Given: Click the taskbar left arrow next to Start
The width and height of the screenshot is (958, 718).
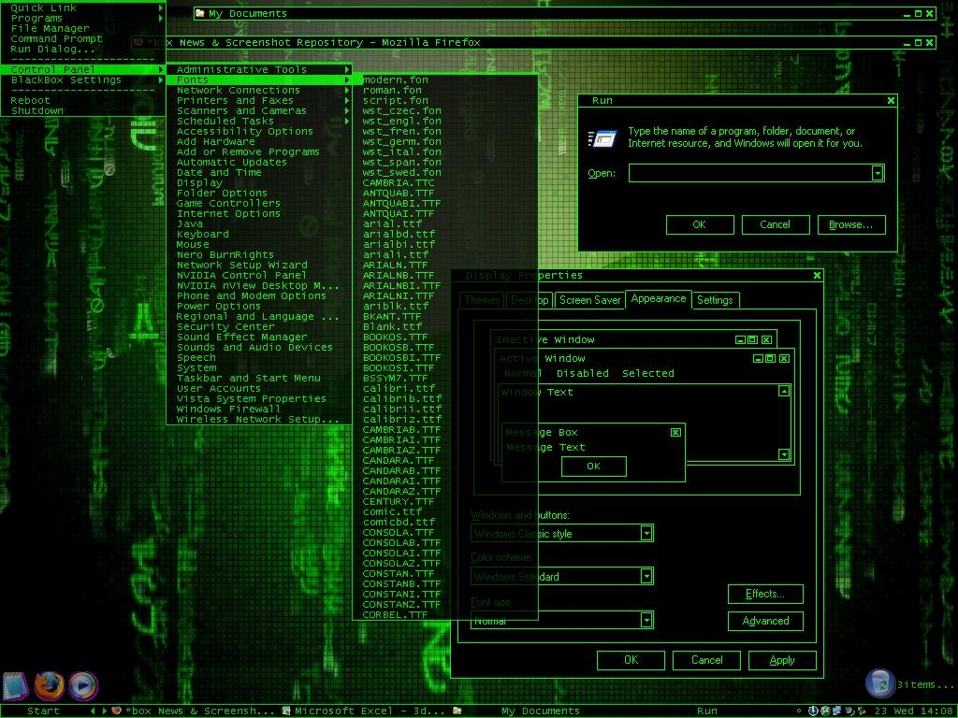Looking at the screenshot, I should (93, 711).
